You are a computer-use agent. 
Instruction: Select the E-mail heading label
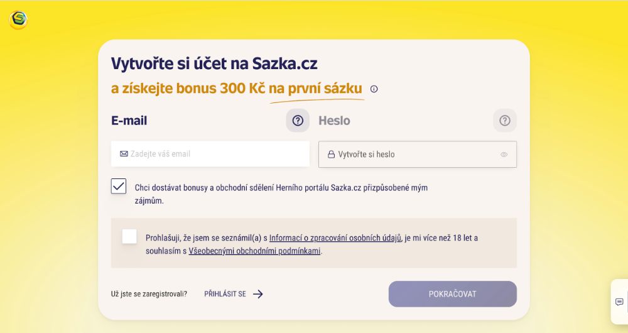coord(129,121)
